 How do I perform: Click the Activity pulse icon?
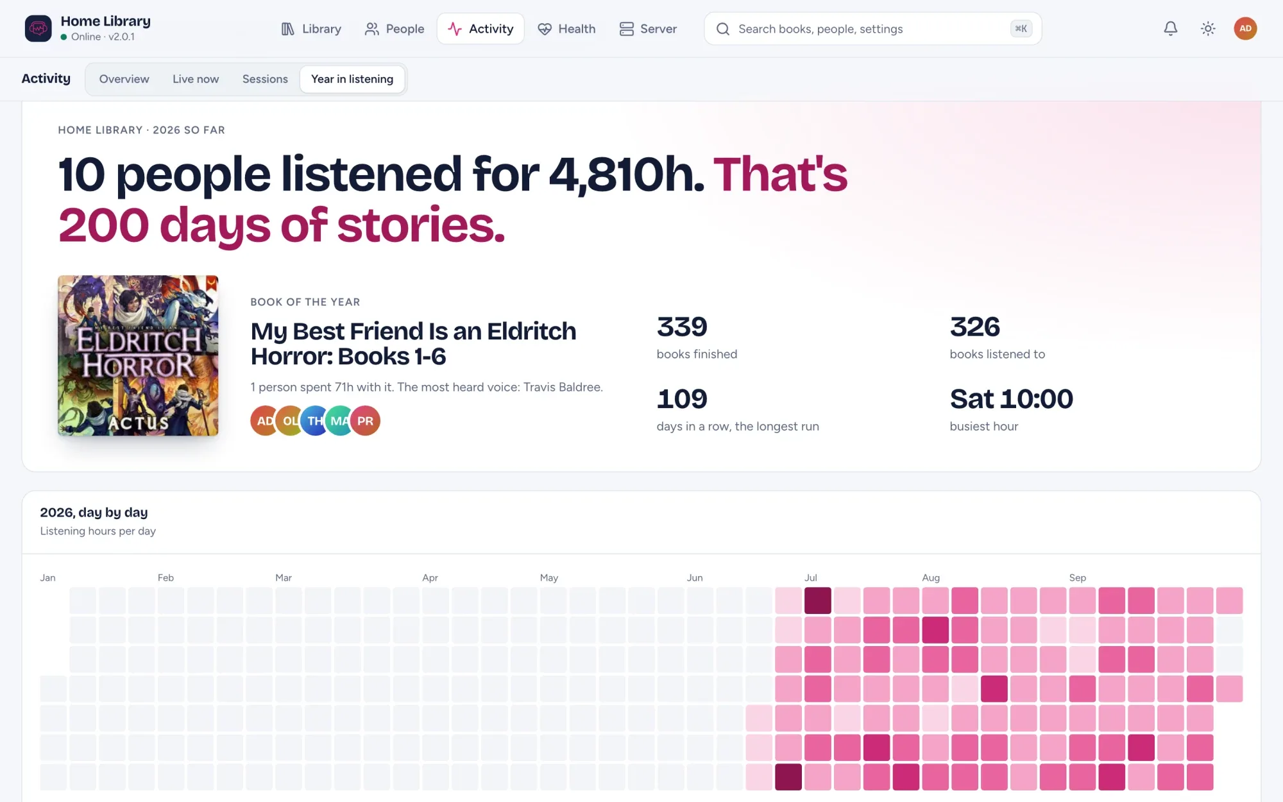455,29
